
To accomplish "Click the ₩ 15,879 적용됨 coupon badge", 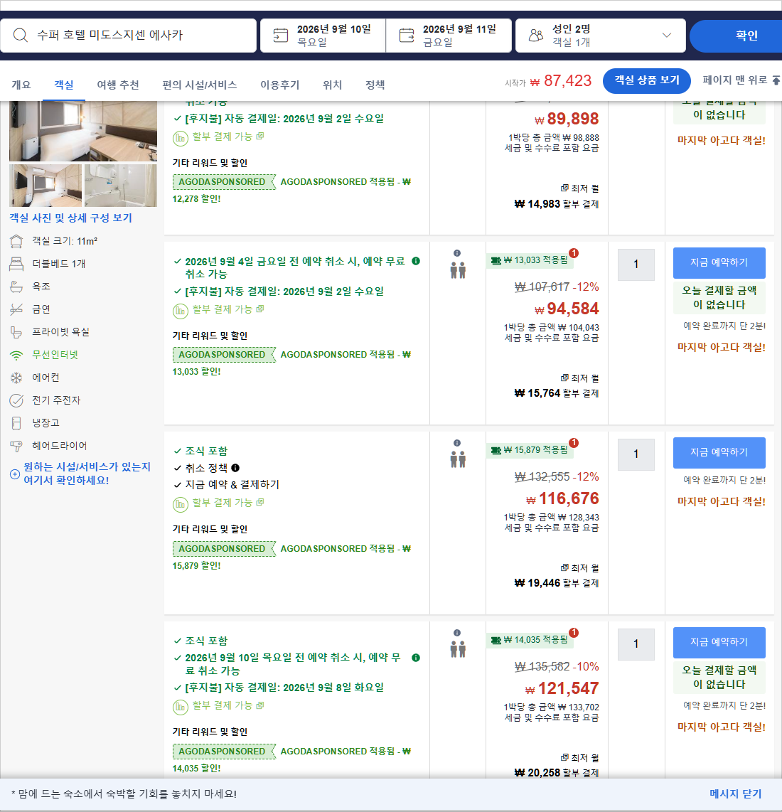I will pyautogui.click(x=530, y=450).
